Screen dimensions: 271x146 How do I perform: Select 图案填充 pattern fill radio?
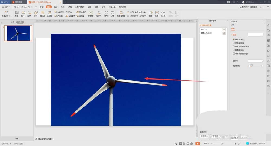click(x=234, y=50)
